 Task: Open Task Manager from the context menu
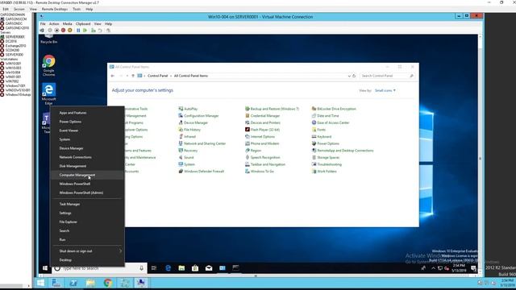click(87, 204)
